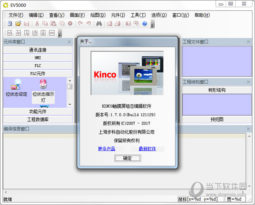The height and width of the screenshot is (205, 255).
Task: Click the Undo arrow icon
Action: click(89, 23)
